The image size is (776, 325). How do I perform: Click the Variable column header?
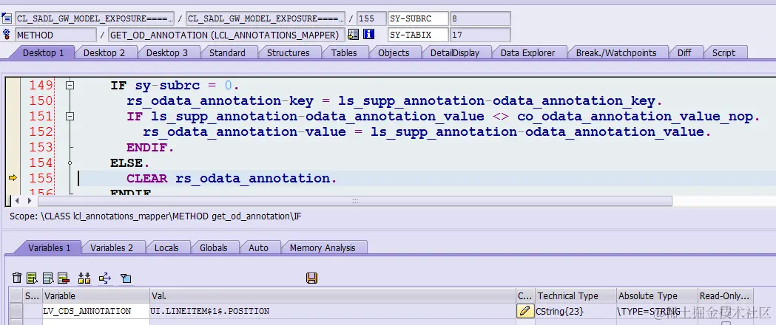96,296
